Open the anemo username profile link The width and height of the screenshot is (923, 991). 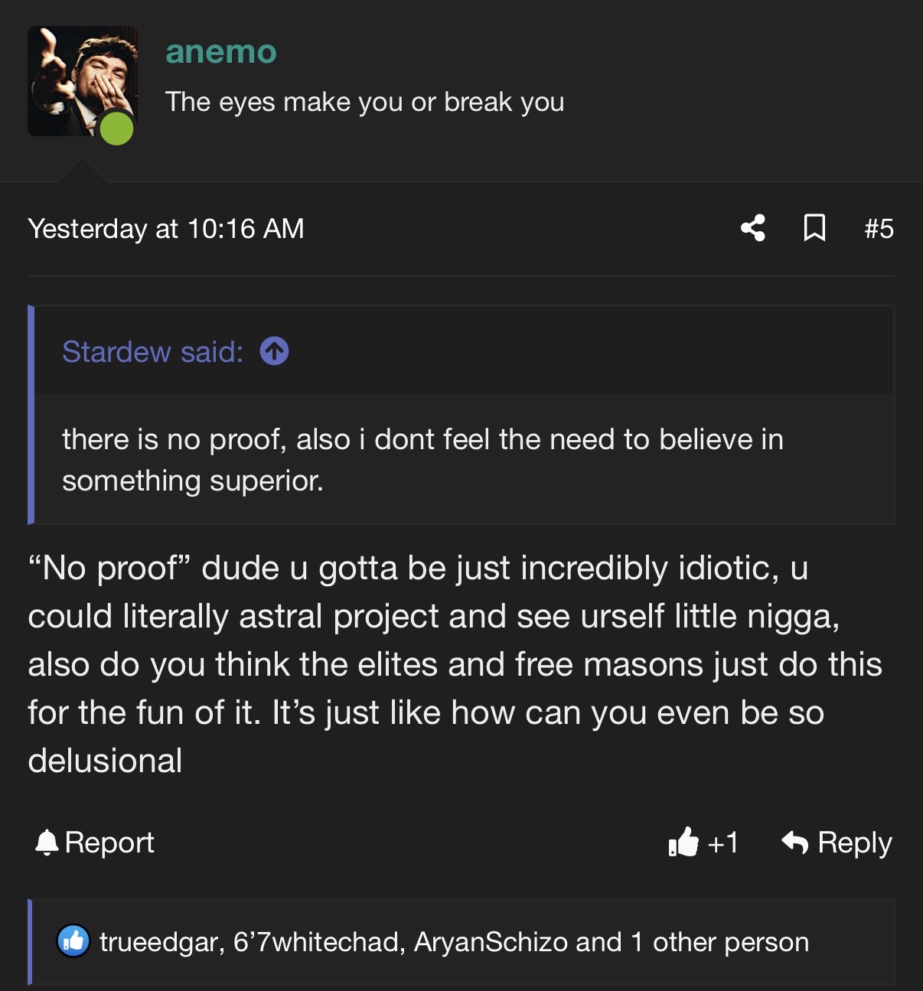(x=221, y=51)
